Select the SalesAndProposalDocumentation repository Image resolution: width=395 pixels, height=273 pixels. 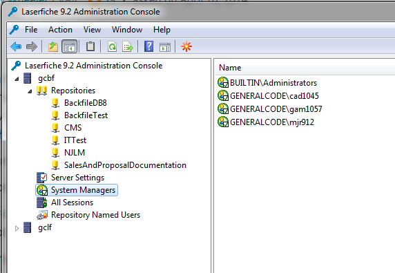[125, 165]
